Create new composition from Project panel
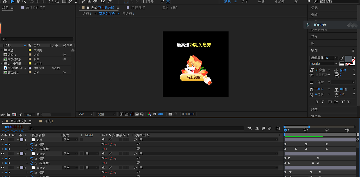360x177 pixels. (x=14, y=115)
